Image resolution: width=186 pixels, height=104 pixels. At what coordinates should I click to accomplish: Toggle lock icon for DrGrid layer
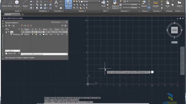pyautogui.click(x=40, y=34)
